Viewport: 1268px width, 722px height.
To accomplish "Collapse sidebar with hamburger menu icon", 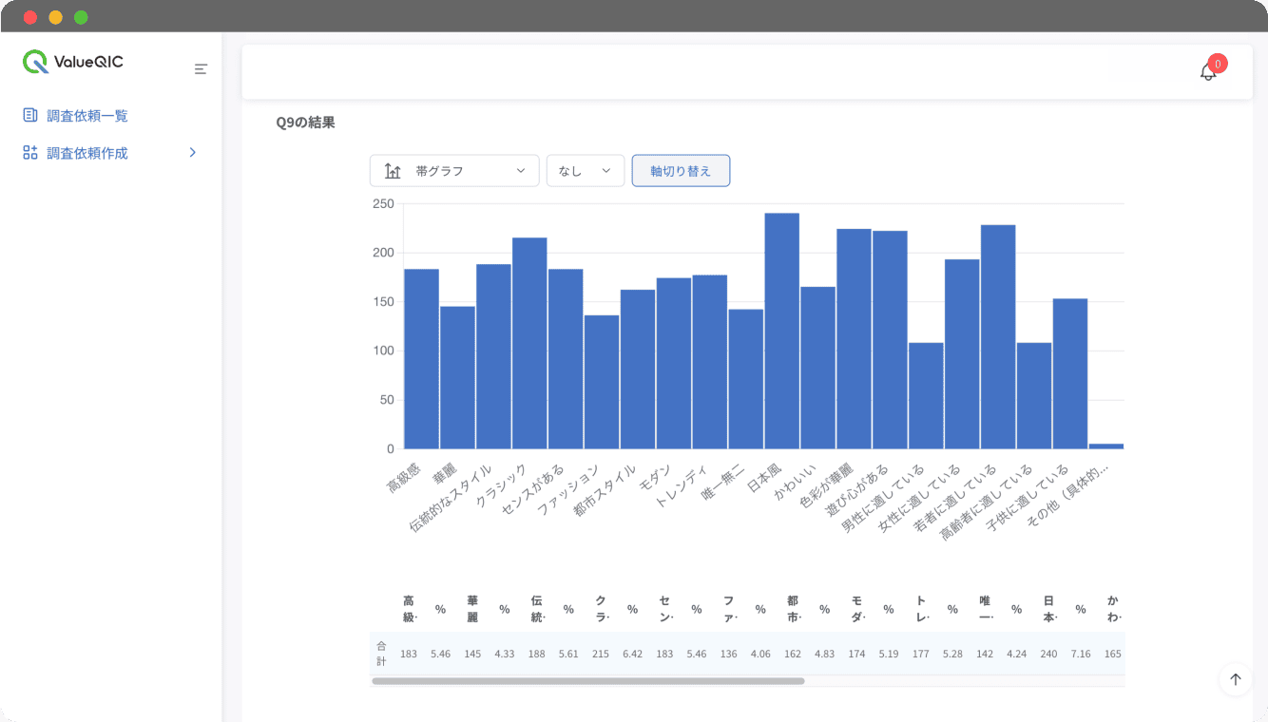I will click(201, 68).
